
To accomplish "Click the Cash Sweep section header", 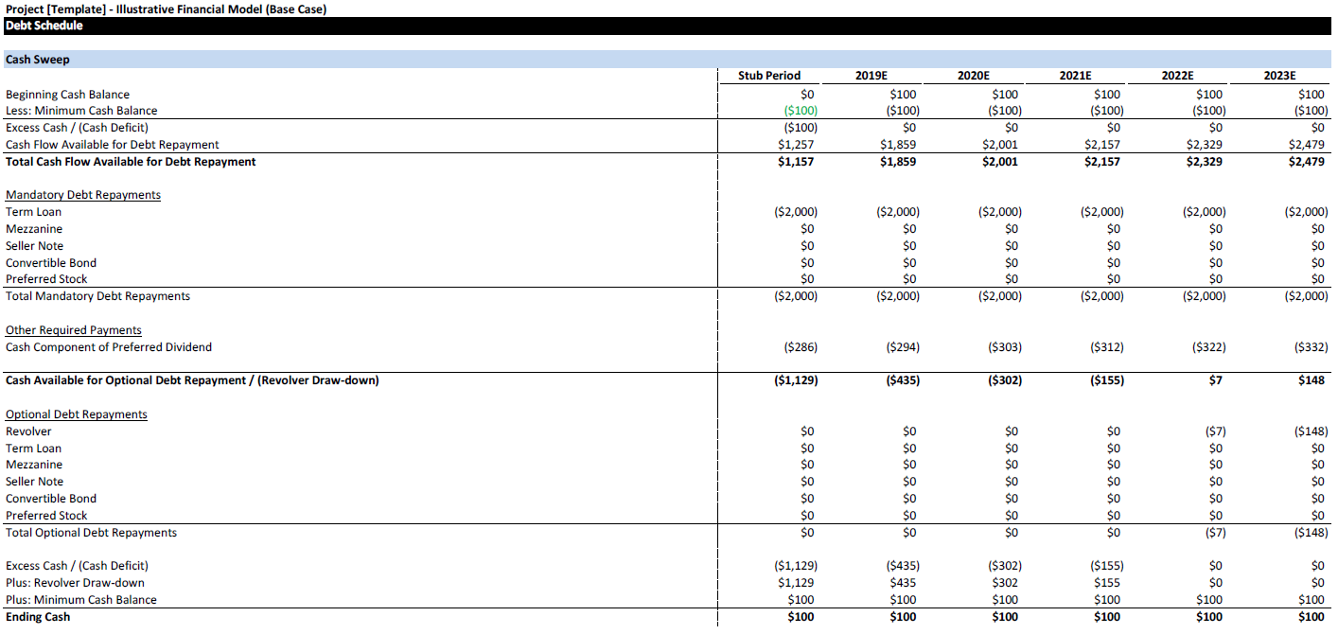I will (x=38, y=60).
